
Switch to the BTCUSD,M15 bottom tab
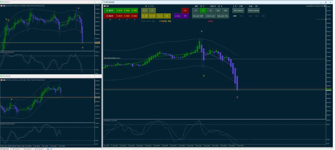coord(39,149)
